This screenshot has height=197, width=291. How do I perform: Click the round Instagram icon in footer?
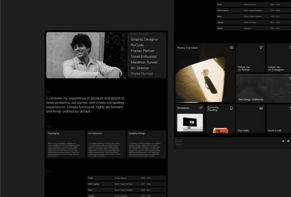click(x=289, y=141)
